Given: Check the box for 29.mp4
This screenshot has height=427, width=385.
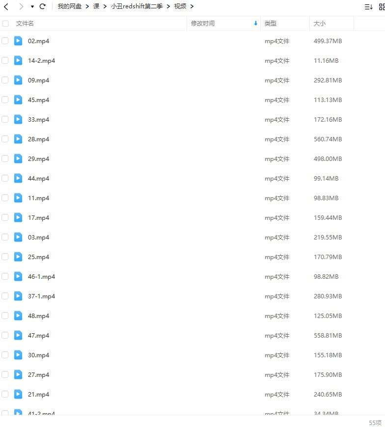Looking at the screenshot, I should [x=5, y=159].
